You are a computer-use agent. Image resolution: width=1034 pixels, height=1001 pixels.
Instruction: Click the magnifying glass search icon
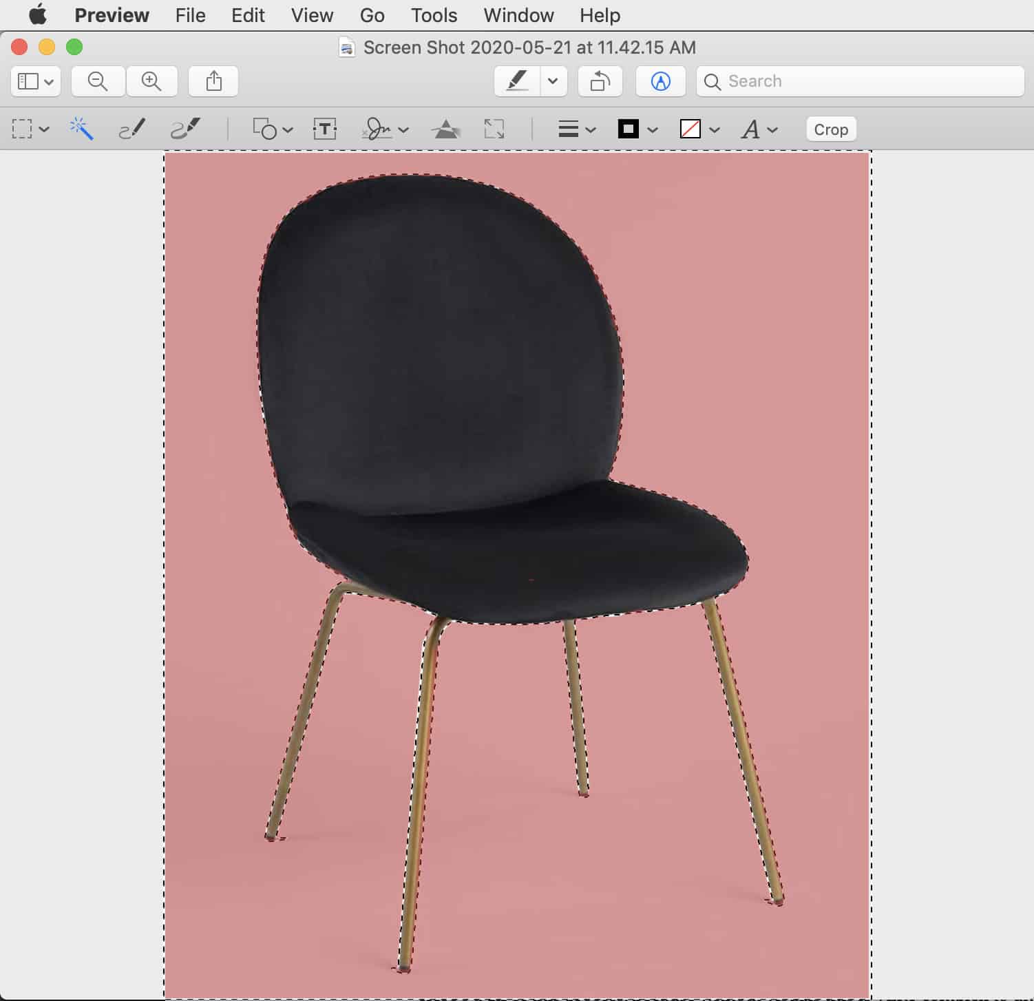point(713,82)
